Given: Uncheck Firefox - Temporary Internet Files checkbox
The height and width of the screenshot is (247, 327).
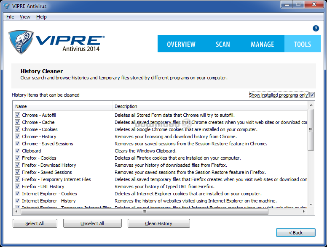Looking at the screenshot, I should (x=18, y=179).
